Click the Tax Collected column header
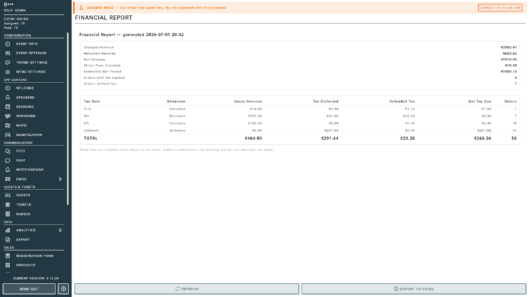Screen dimensions: 529x297 (x=326, y=101)
